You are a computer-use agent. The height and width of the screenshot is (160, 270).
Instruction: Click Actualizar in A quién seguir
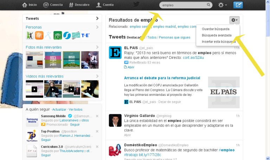pos(59,110)
